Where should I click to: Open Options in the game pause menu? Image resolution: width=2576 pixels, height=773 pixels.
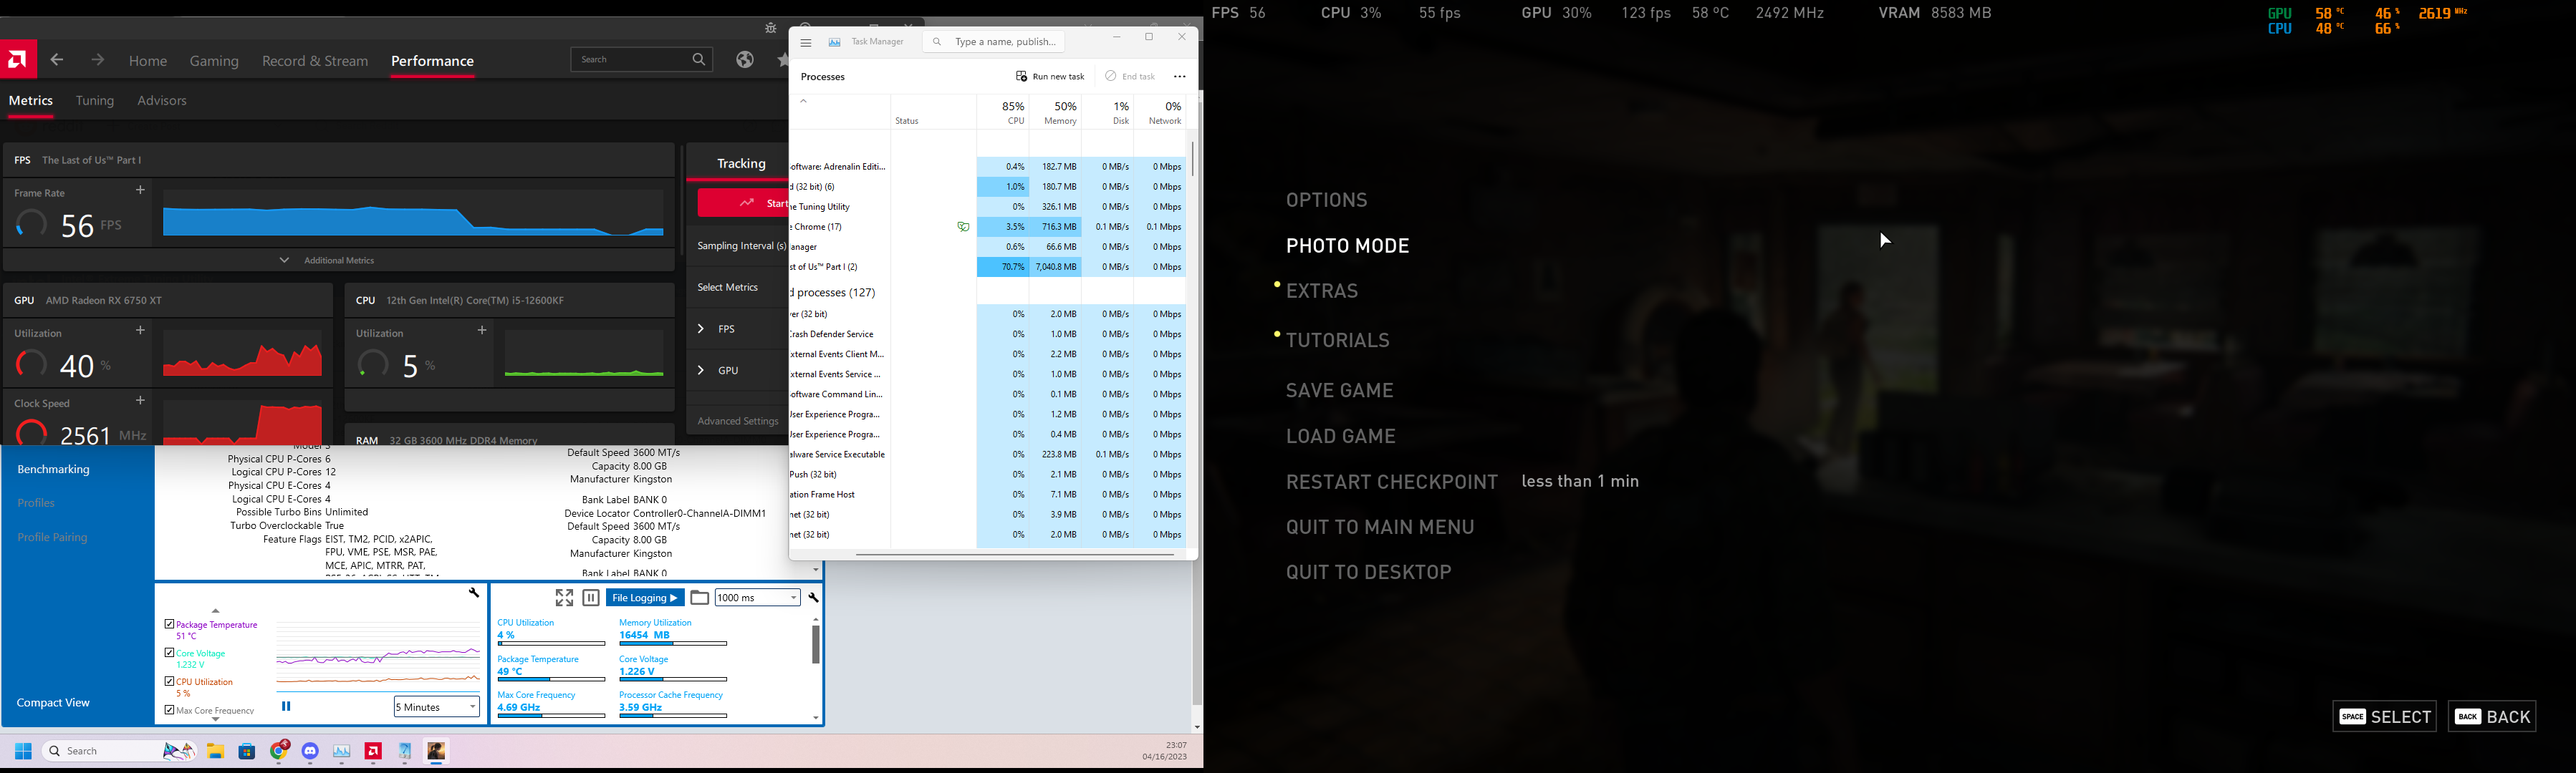(x=1327, y=200)
